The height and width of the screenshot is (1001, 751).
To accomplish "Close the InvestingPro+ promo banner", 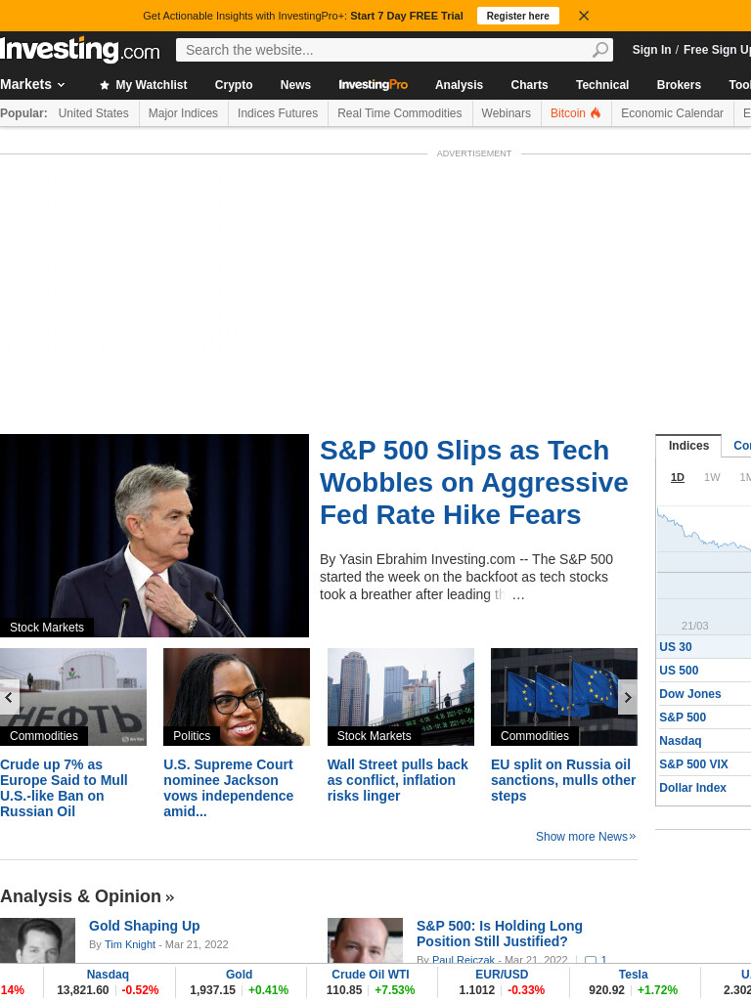I will tap(584, 16).
